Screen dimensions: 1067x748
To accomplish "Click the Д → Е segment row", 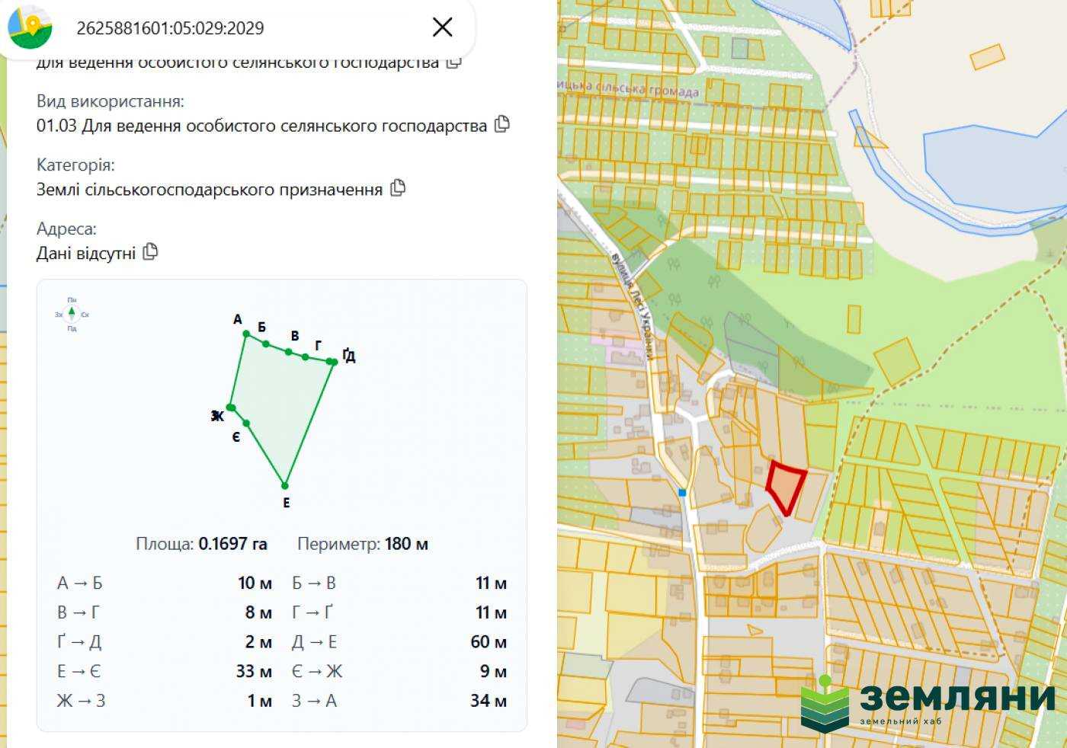I will pos(399,642).
